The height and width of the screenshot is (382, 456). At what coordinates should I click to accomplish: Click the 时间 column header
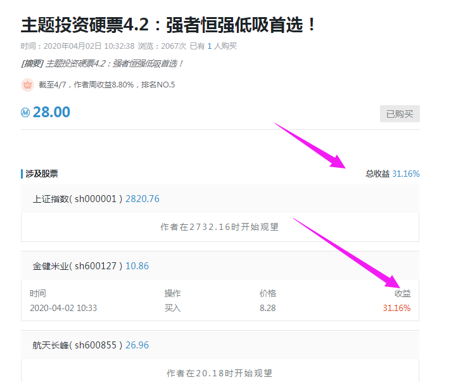(38, 293)
